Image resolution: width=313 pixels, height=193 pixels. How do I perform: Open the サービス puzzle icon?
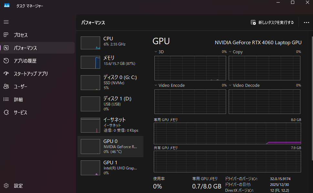pos(6,112)
